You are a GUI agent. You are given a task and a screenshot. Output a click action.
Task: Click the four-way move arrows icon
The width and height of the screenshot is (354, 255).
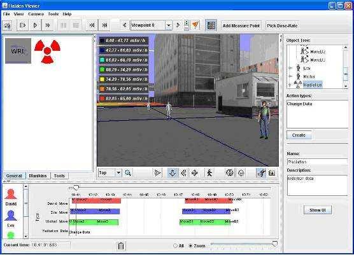194,173
